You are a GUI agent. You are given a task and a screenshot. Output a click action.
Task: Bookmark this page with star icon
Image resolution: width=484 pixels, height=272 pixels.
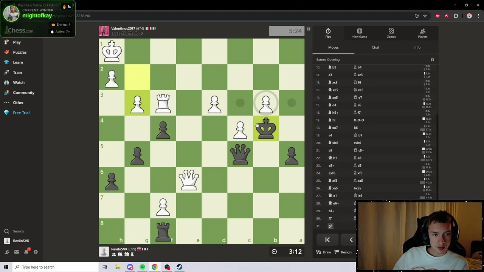click(425, 16)
